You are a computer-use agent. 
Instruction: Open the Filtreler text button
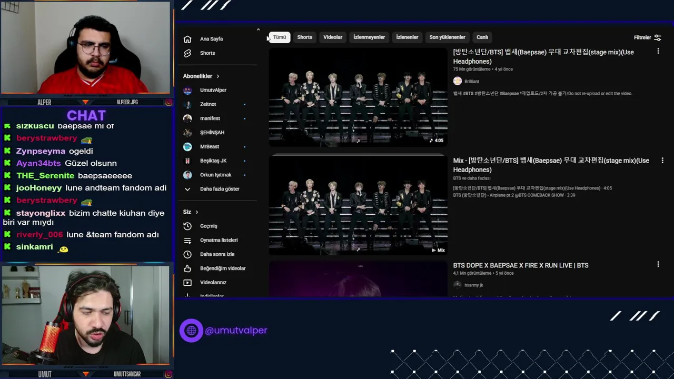642,38
